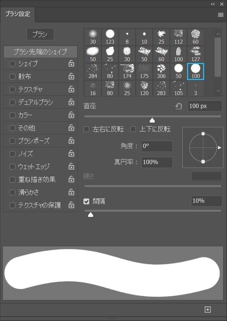Click the 直径 diameter slider handle
The image size is (227, 321).
(152, 120)
